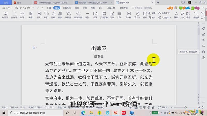Image resolution: width=207 pixels, height=116 pixels.
Task: Insert the date (日期)
Action: pyautogui.click(x=145, y=15)
